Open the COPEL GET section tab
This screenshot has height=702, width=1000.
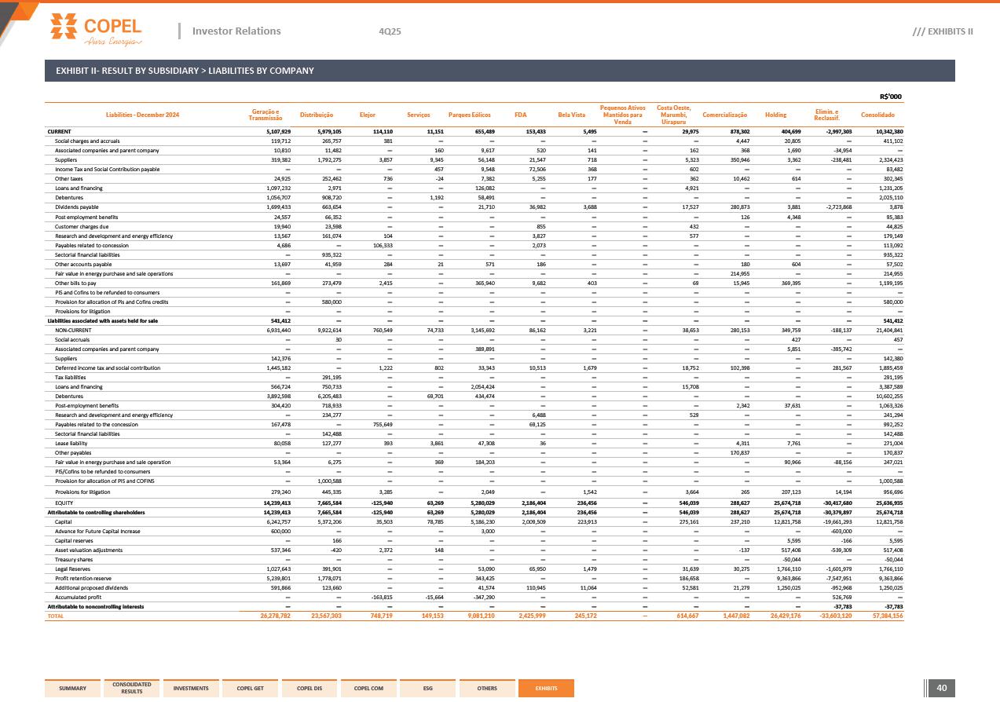coord(250,688)
